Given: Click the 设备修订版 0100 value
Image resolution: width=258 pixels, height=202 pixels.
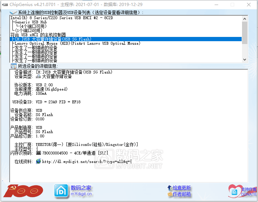Looking at the screenshot, I should pos(40,119).
